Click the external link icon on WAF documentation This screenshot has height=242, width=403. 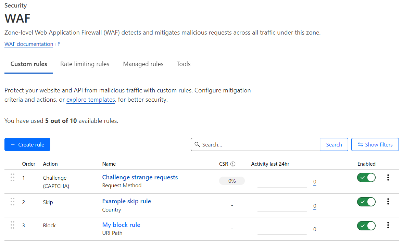pos(57,43)
